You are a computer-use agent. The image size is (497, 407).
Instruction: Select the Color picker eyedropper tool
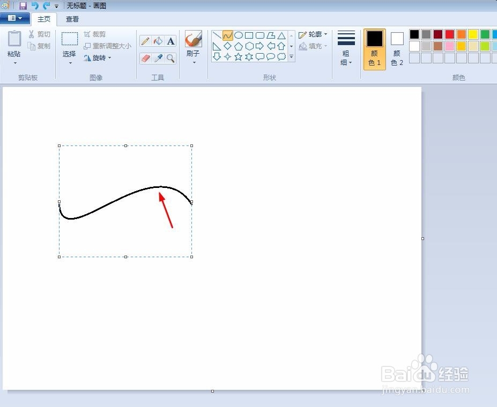click(x=158, y=58)
